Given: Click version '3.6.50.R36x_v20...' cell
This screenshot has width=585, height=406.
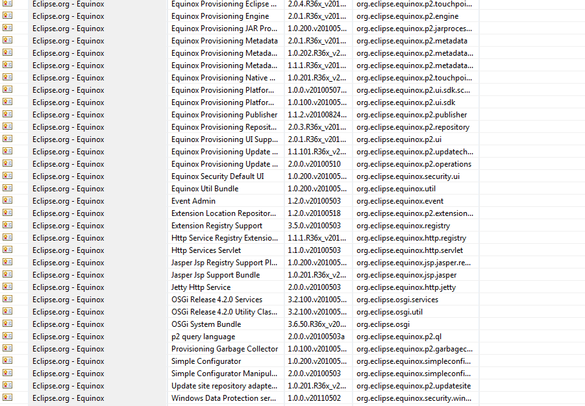Looking at the screenshot, I should 317,324.
